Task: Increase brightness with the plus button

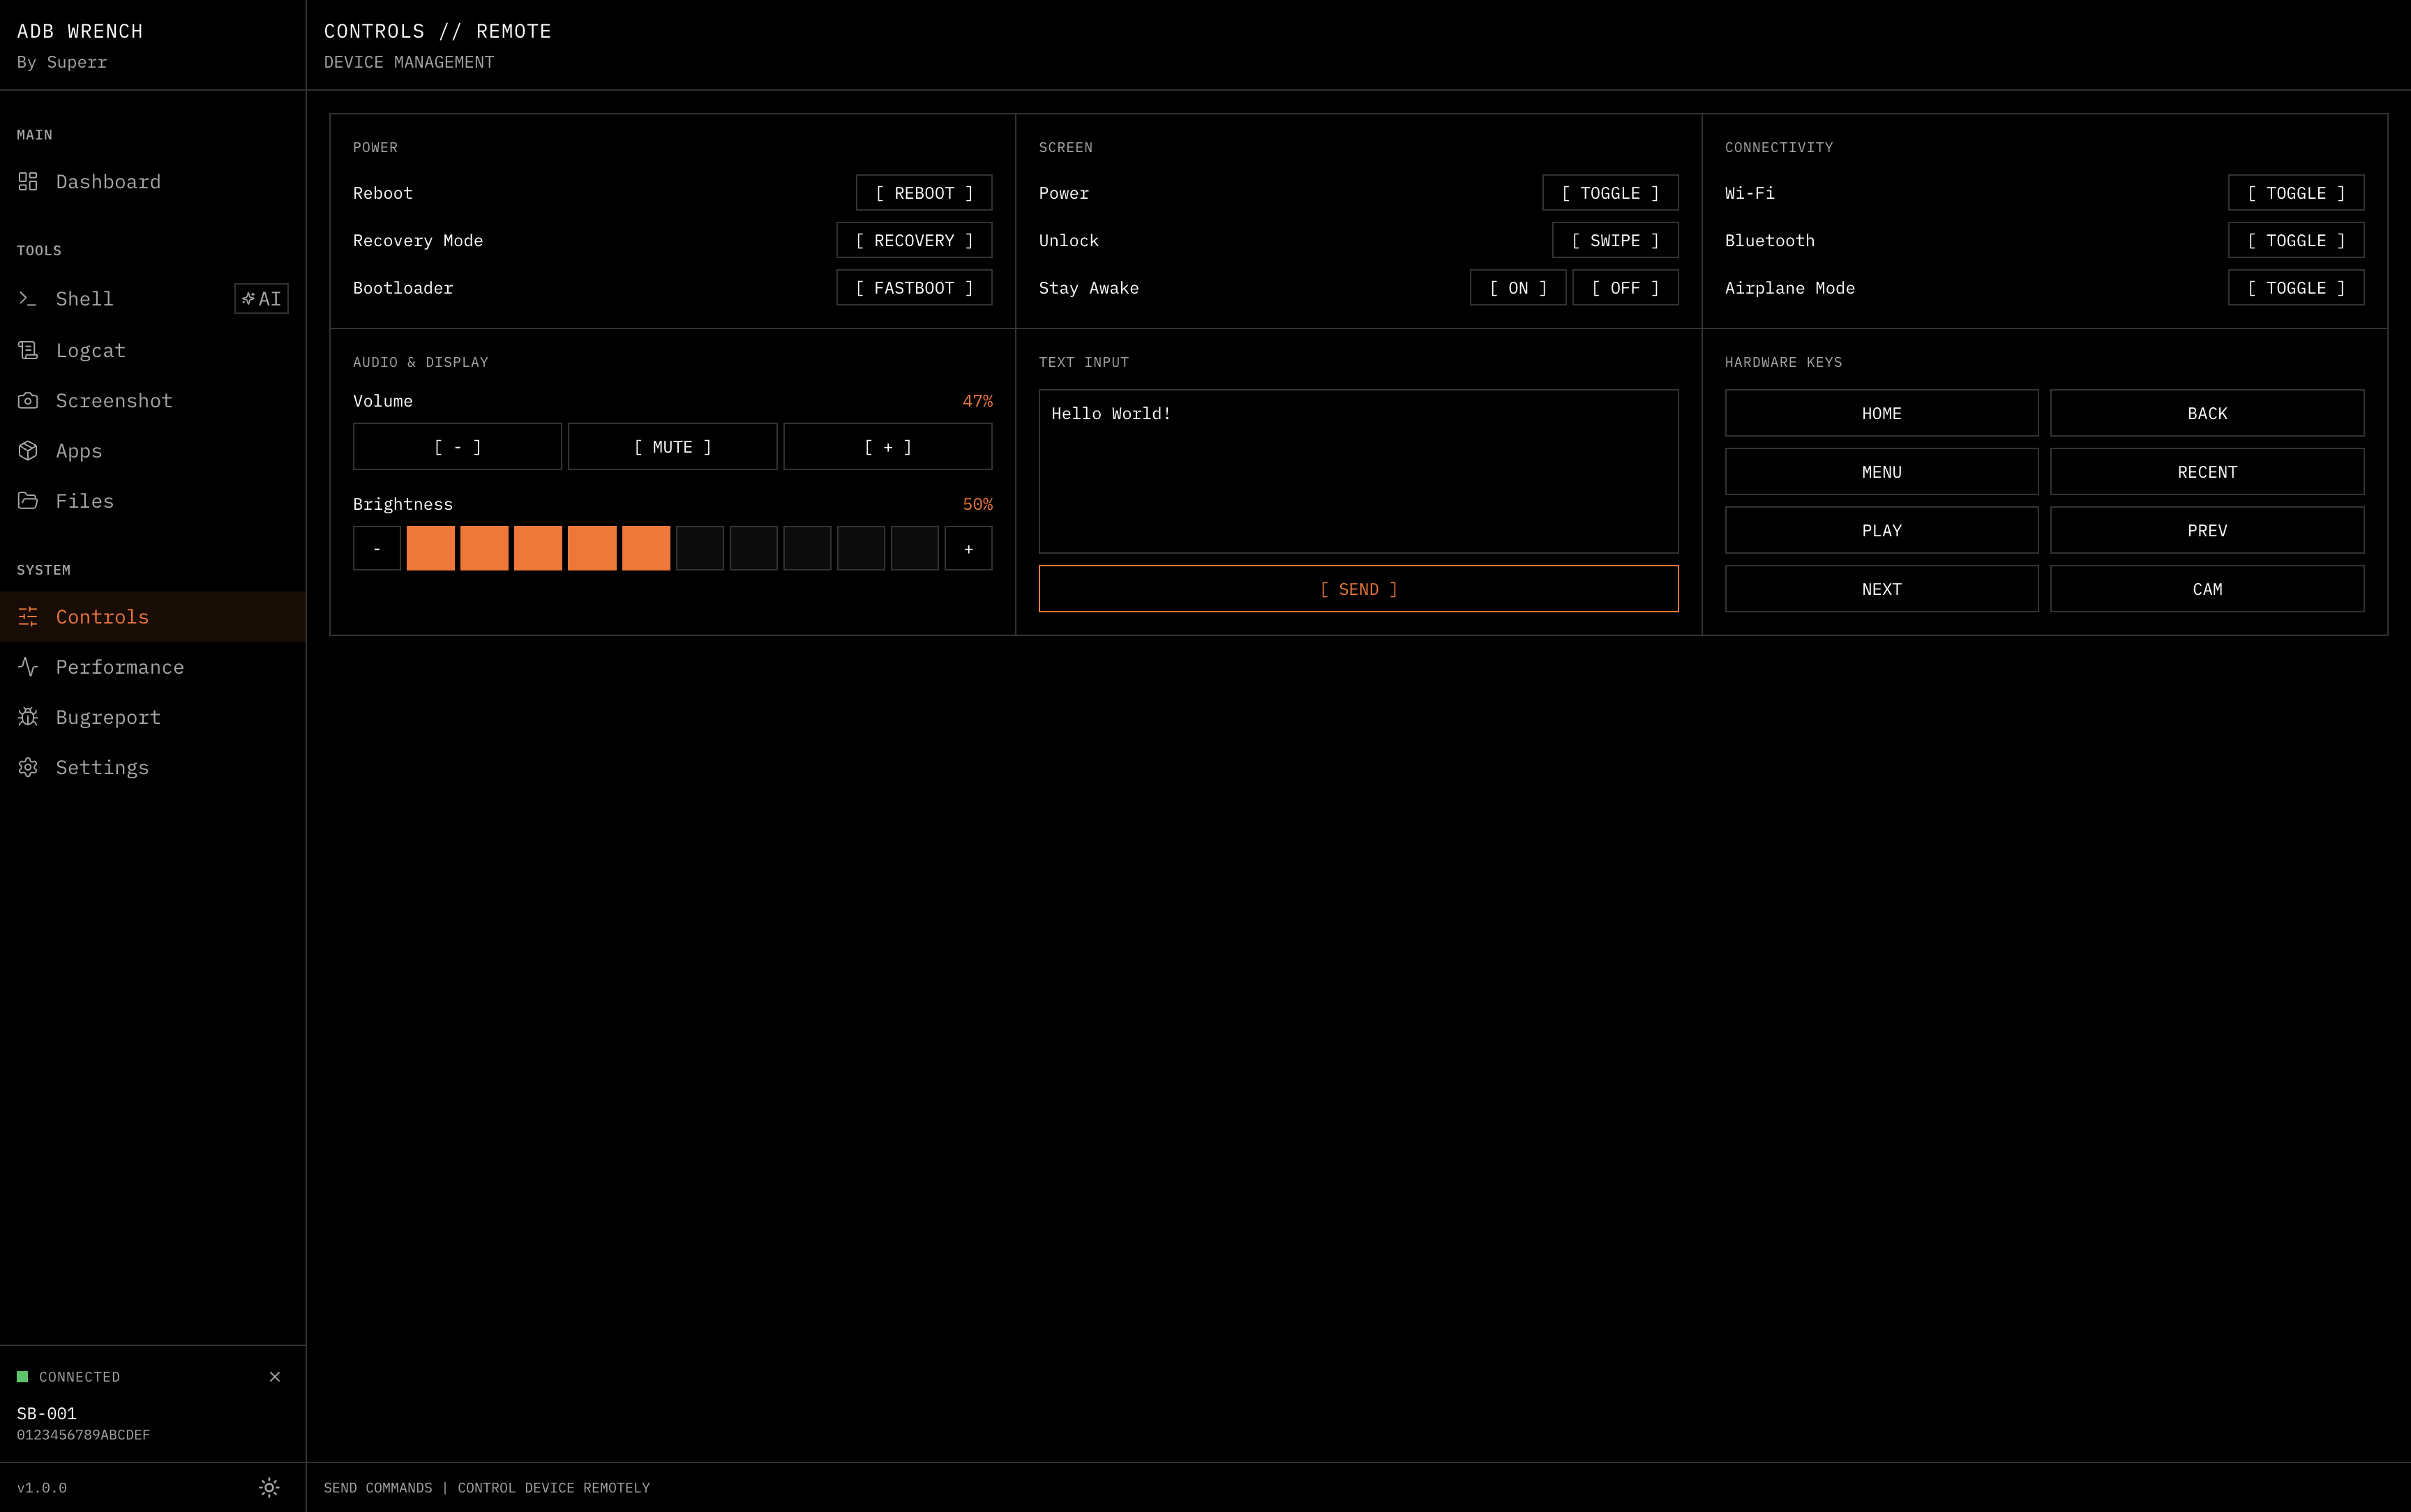Action: click(967, 548)
